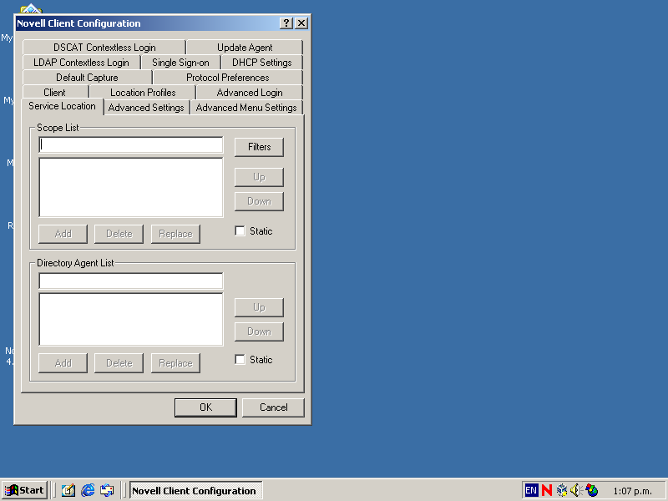The image size is (668, 501).
Task: Close the Novell Client Configuration window
Action: [301, 23]
